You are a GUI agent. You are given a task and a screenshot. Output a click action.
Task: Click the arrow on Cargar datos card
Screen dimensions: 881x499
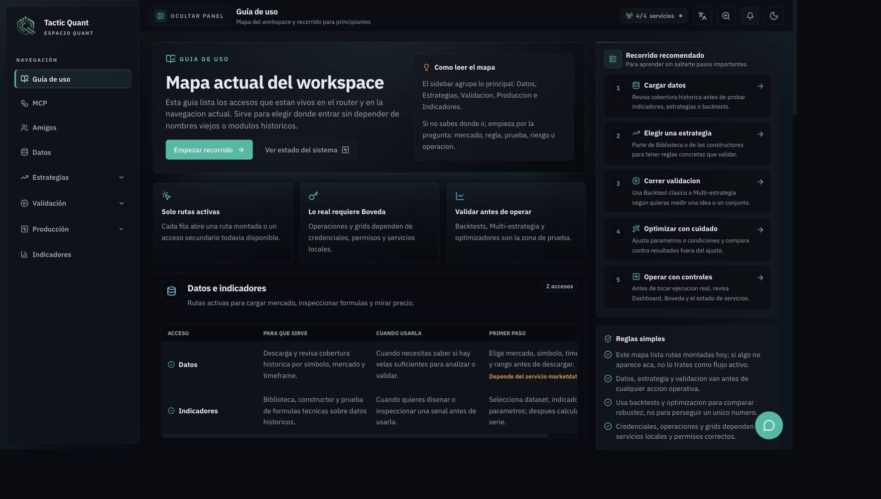pos(760,86)
